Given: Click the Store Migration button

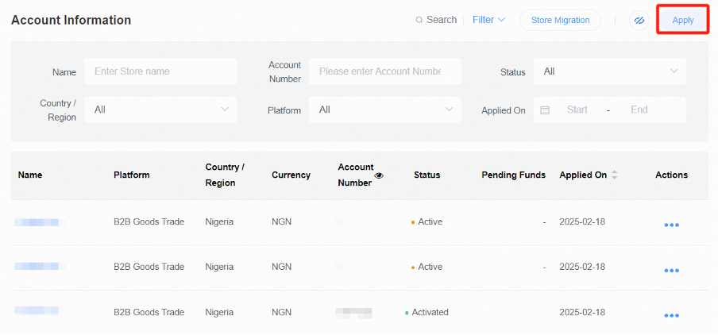Looking at the screenshot, I should coord(560,20).
